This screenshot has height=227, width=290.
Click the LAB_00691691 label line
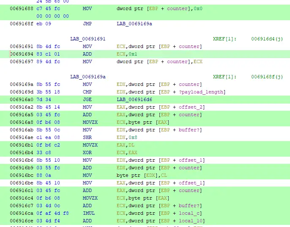pos(88,39)
